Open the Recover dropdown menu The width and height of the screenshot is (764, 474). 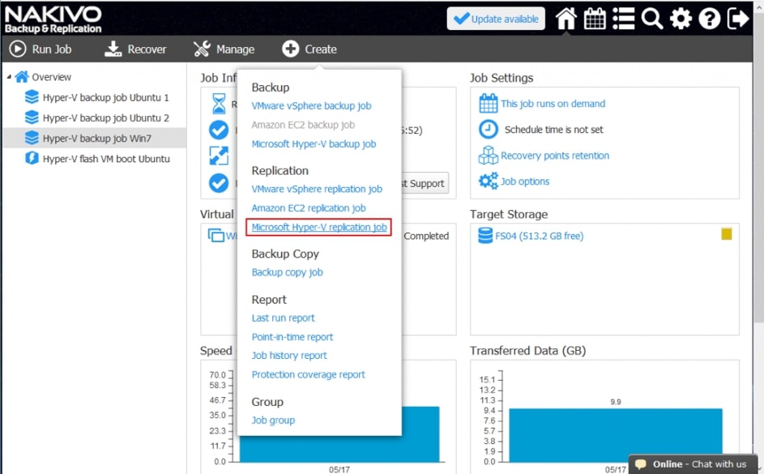(135, 49)
